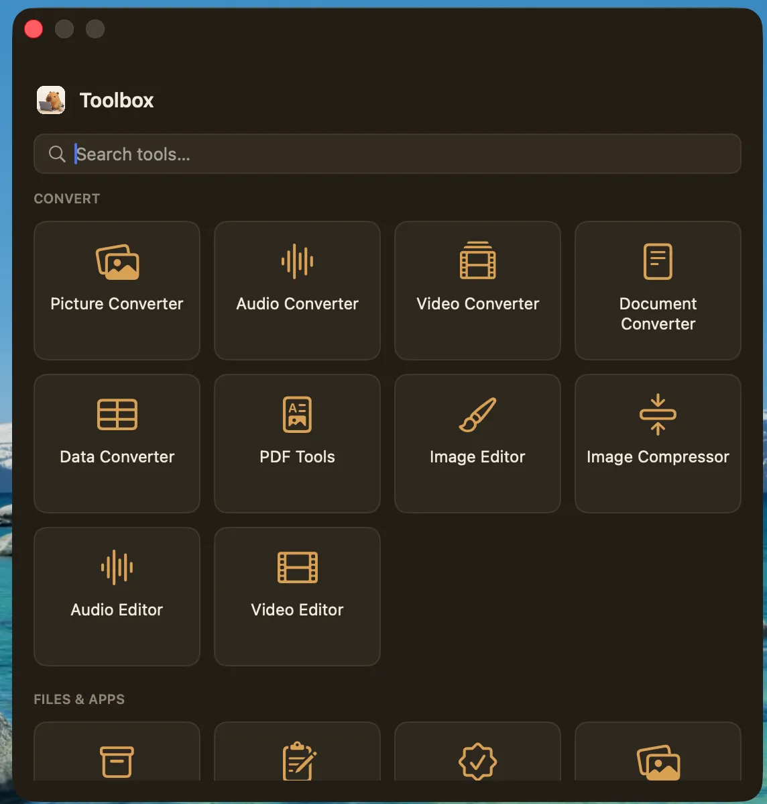Click the Image Compressor arrows icon

pos(658,414)
